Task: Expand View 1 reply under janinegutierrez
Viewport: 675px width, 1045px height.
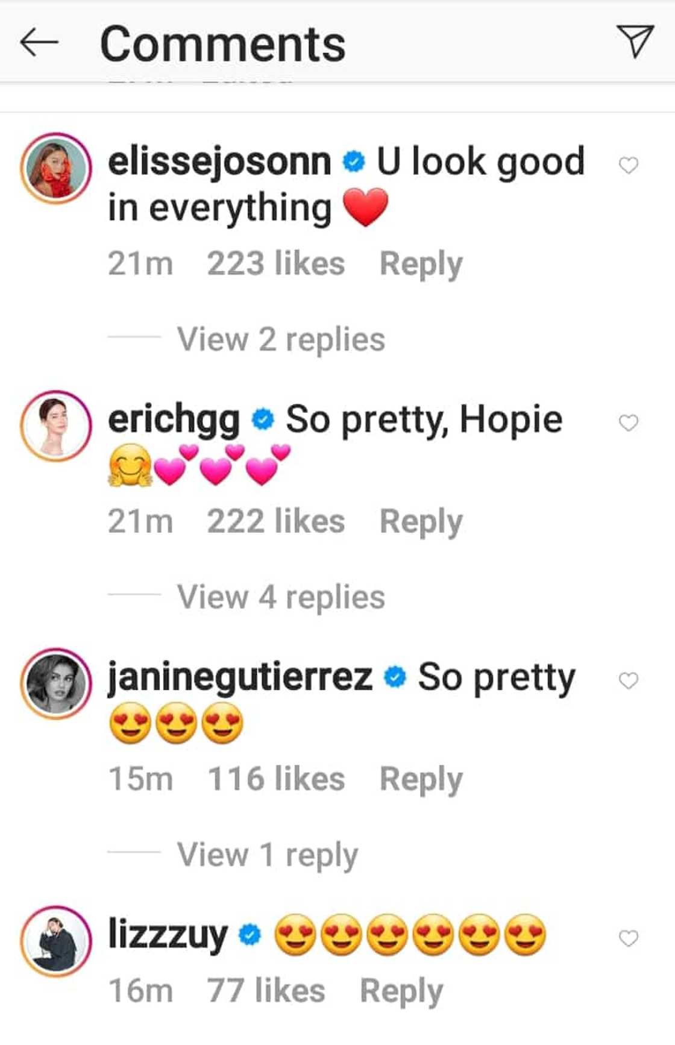Action: [x=268, y=855]
